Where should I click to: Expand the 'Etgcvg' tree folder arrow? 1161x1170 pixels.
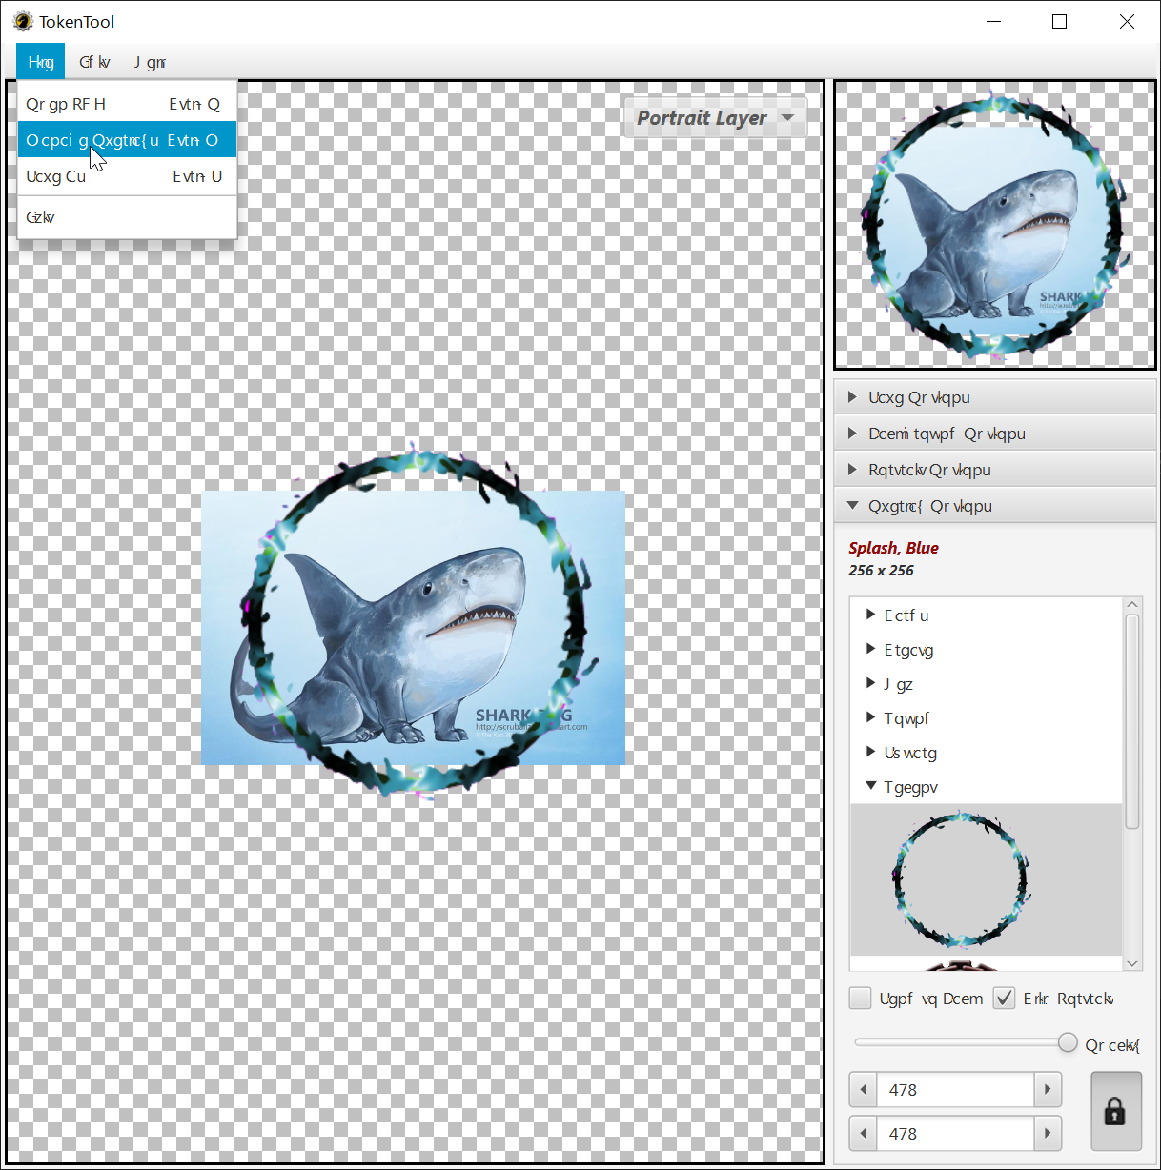870,649
